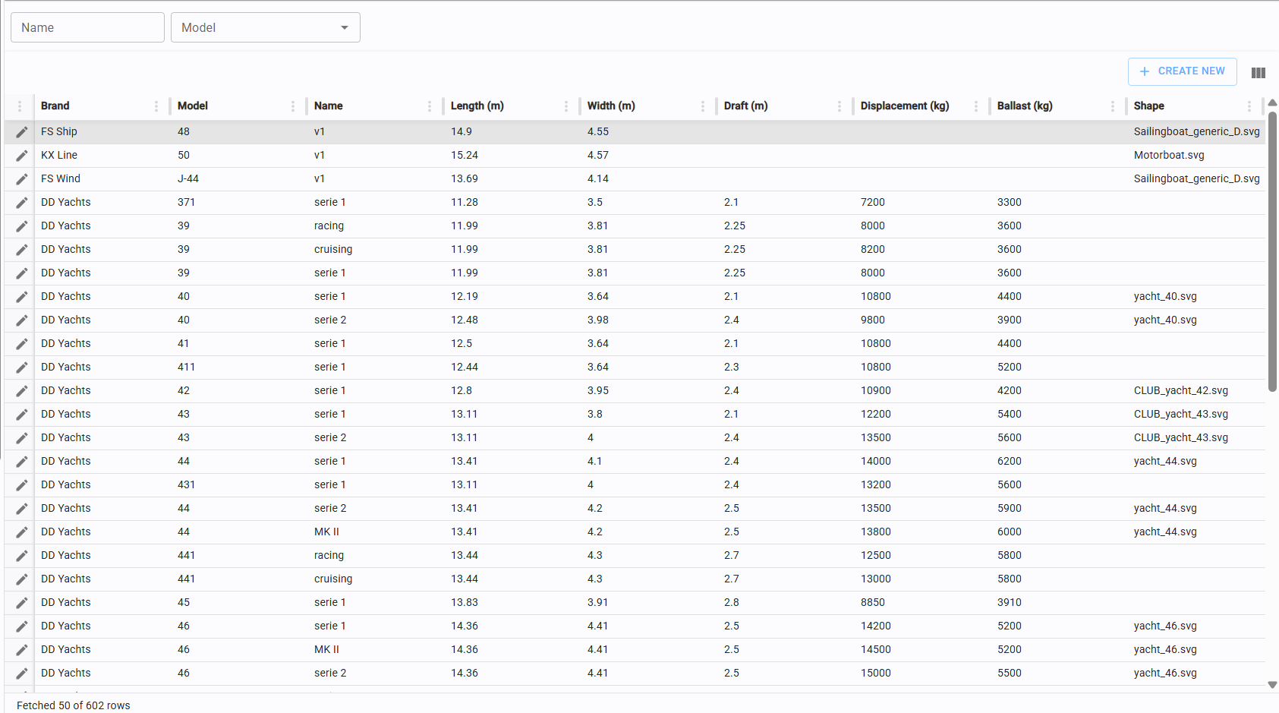Expand the Model filter dropdown

(344, 27)
